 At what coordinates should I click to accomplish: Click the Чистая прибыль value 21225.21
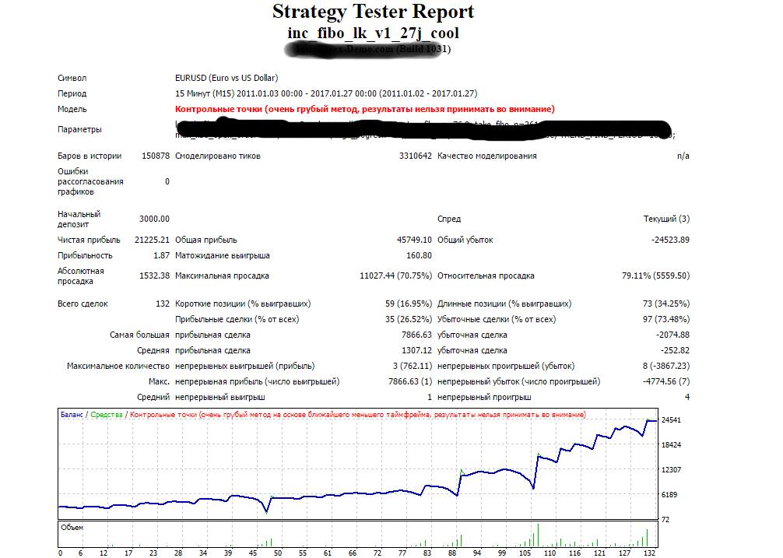tap(152, 240)
